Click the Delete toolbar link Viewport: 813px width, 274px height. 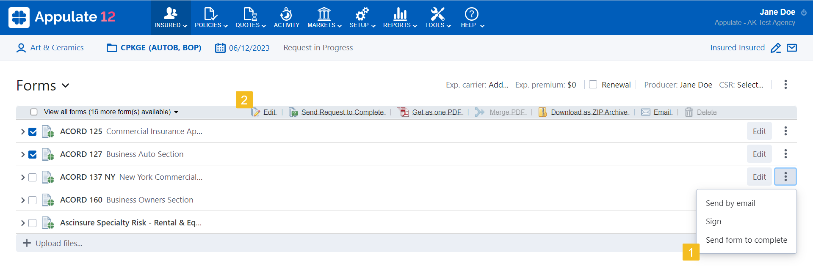pyautogui.click(x=707, y=112)
